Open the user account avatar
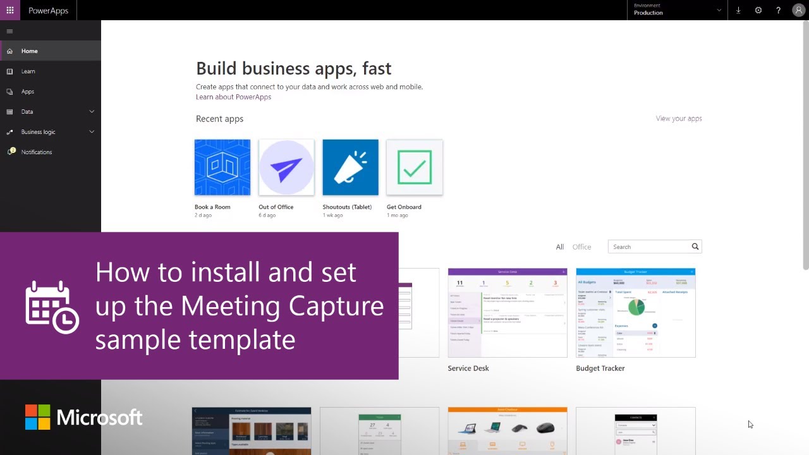The width and height of the screenshot is (809, 455). coord(799,10)
